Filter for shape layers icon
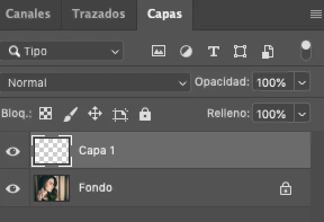 [240, 51]
